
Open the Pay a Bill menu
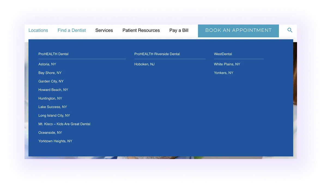click(179, 30)
